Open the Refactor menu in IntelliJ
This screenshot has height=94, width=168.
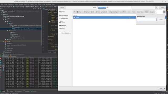tap(27, 4)
